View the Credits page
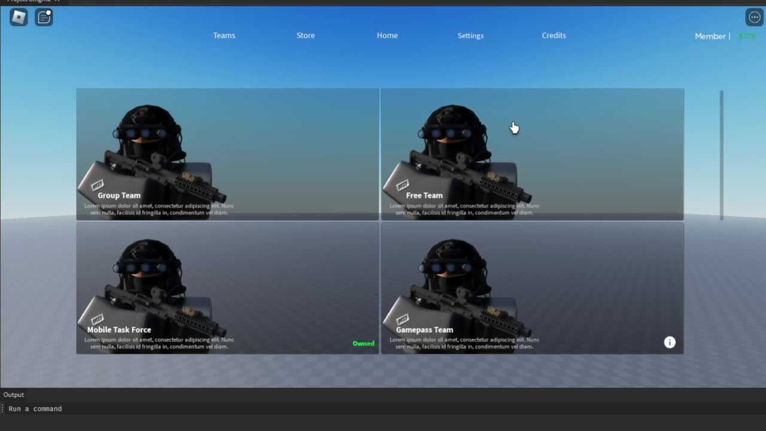Screen dimensions: 766x431 pyautogui.click(x=554, y=35)
